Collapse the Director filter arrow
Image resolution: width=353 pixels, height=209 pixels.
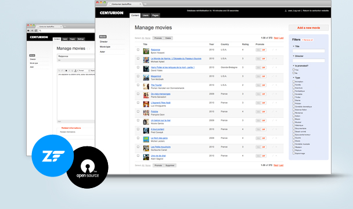(294, 56)
